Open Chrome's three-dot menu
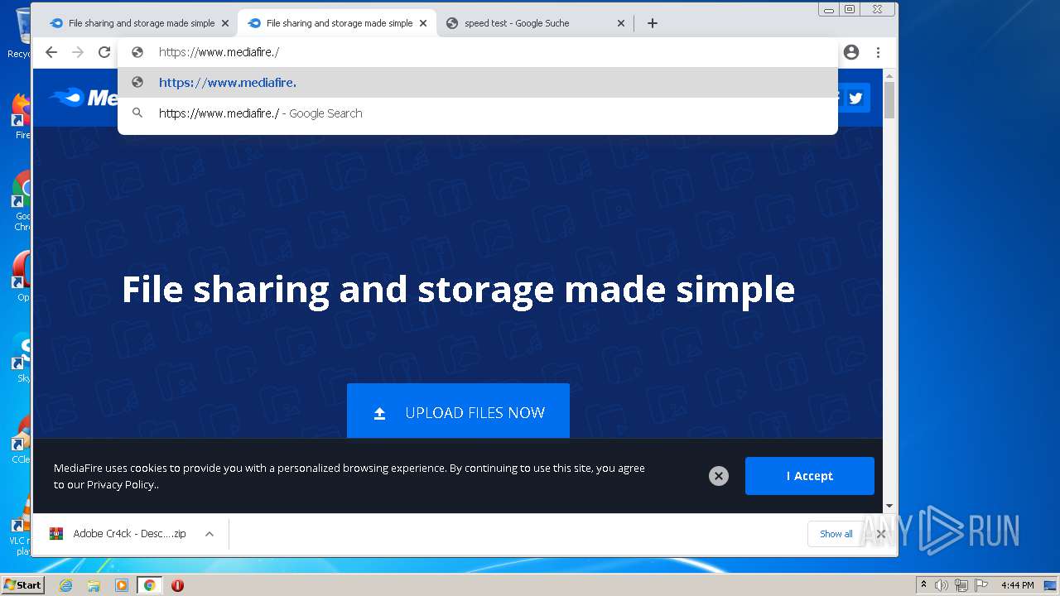The image size is (1060, 596). 878,52
